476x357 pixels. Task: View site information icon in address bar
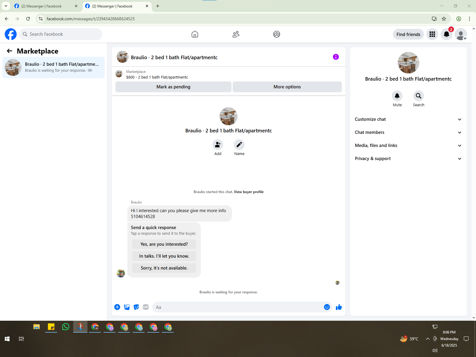pyautogui.click(x=41, y=19)
